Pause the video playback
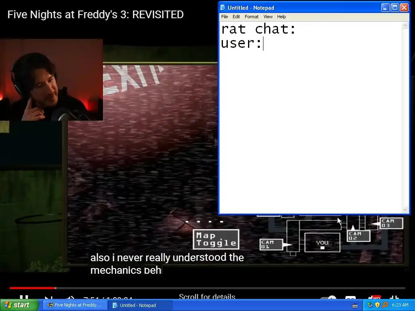 (24, 297)
